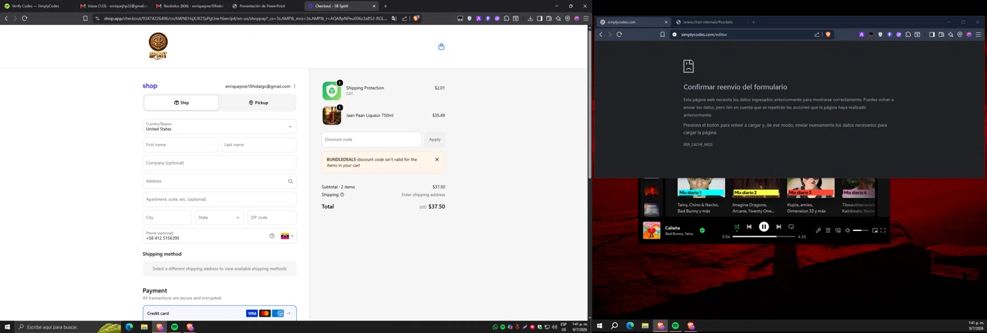Open downloads icon in left browser toolbar

[530, 18]
